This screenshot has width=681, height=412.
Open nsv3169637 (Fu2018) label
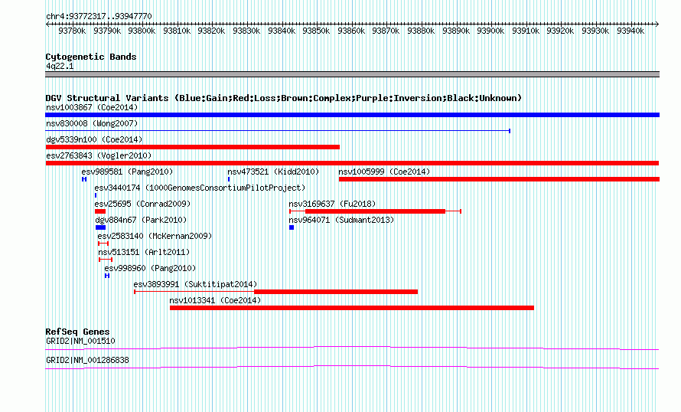pyautogui.click(x=332, y=204)
